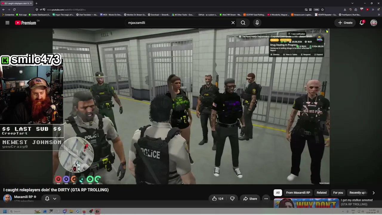The image size is (382, 215).
Task: Toggle channel notification bell for Maxamili RP
Action: [x=47, y=199]
